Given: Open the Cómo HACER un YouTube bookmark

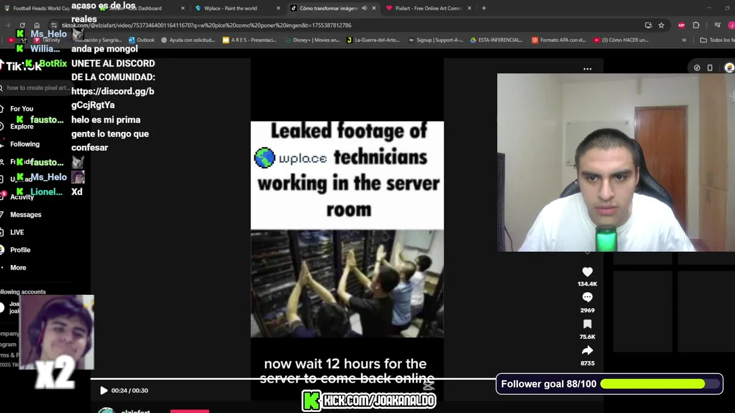Looking at the screenshot, I should pyautogui.click(x=621, y=40).
